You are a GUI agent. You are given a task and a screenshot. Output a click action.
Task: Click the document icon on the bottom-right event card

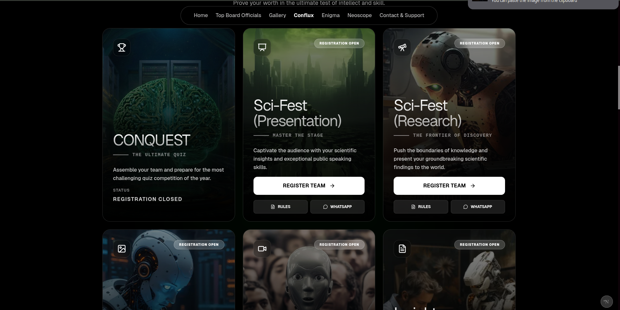pyautogui.click(x=402, y=248)
